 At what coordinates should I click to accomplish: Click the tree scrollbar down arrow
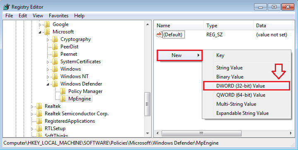click(x=148, y=133)
